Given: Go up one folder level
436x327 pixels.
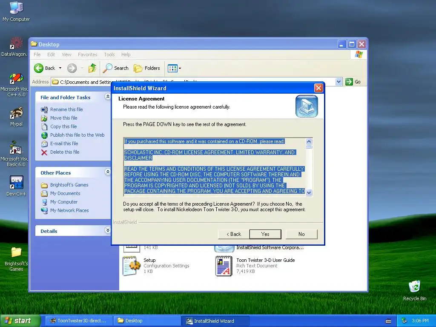Looking at the screenshot, I should point(92,68).
